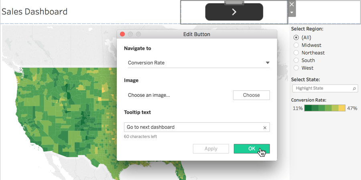Open the object's more options dropdown arrow

tap(292, 12)
